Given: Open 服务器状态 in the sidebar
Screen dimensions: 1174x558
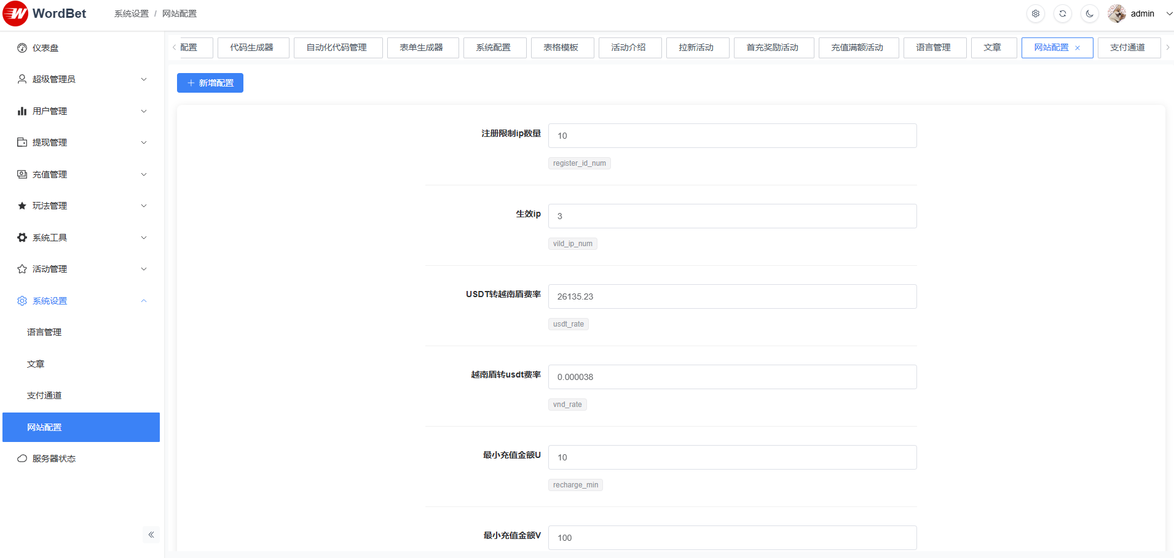Looking at the screenshot, I should [54, 459].
